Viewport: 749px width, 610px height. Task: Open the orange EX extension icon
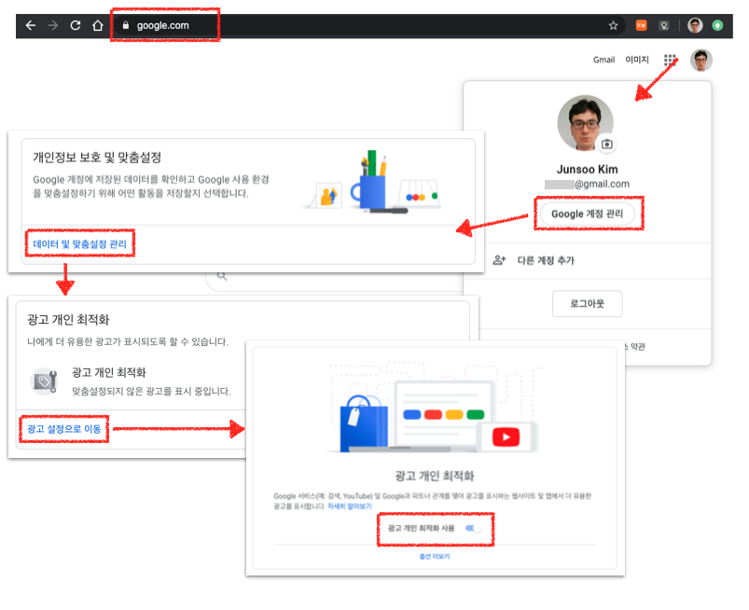(x=641, y=25)
